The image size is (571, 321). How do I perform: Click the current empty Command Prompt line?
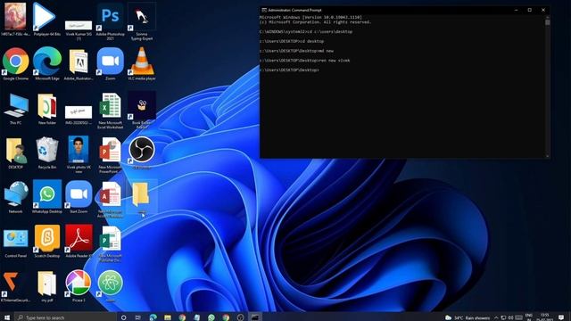coord(289,70)
